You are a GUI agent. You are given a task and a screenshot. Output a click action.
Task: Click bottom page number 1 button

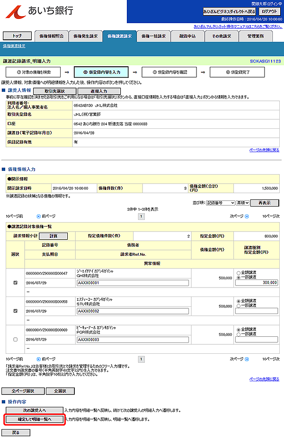click(142, 359)
